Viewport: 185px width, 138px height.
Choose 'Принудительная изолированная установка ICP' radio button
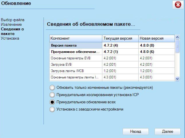pos(52,95)
